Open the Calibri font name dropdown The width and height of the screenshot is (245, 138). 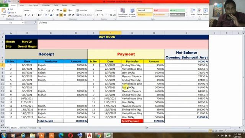[x=39, y=10]
